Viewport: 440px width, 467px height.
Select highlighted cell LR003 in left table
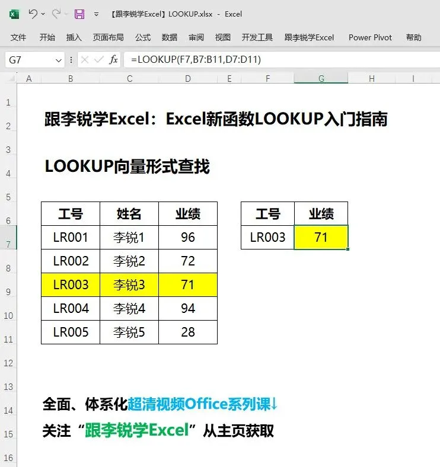71,284
